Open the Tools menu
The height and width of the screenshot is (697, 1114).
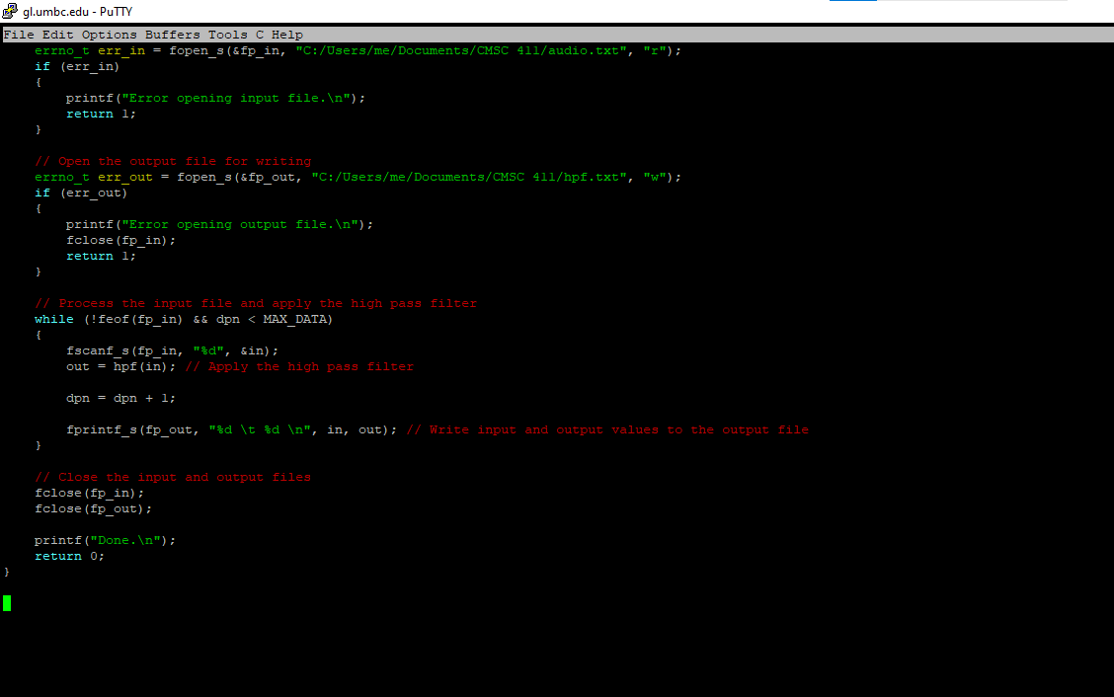(x=227, y=34)
